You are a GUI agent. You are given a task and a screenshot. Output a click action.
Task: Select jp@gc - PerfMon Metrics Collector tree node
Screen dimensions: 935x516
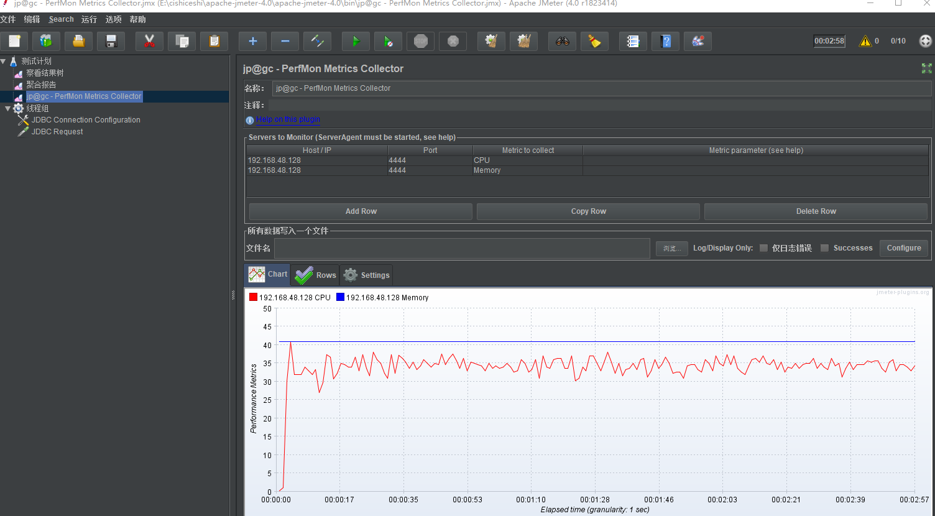coord(84,96)
